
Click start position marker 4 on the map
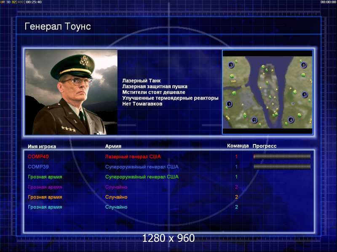click(291, 120)
